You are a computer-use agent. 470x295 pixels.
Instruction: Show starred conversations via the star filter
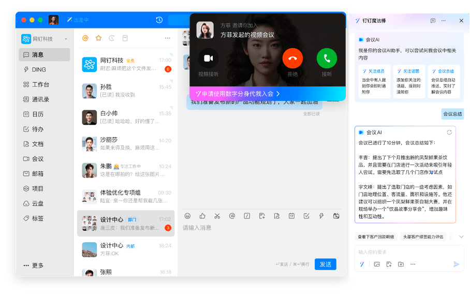(98, 38)
